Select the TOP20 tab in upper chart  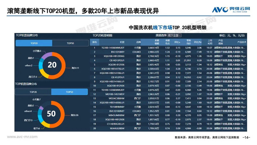click(x=34, y=43)
